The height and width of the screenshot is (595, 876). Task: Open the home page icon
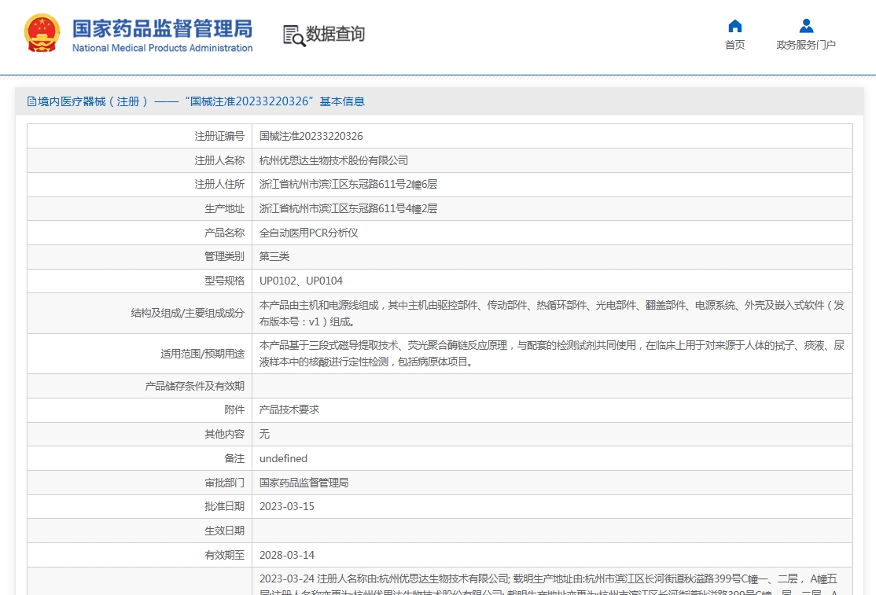734,26
